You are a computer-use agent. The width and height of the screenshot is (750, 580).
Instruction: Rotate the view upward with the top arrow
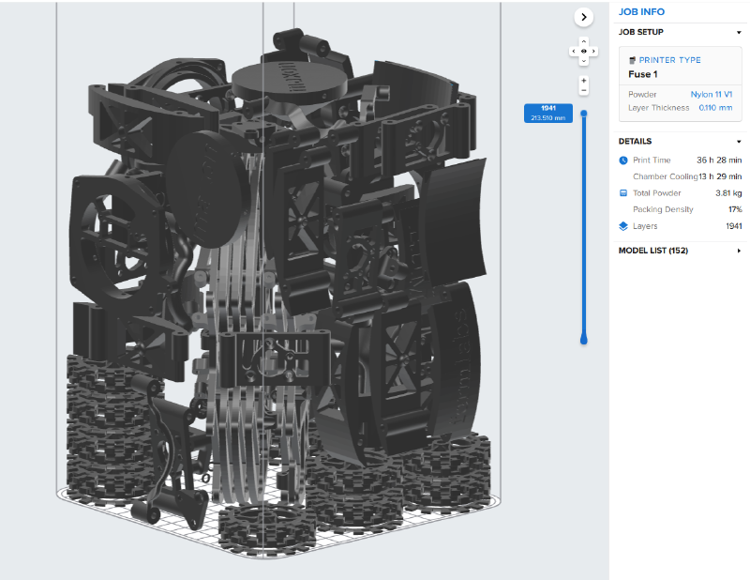(x=583, y=41)
